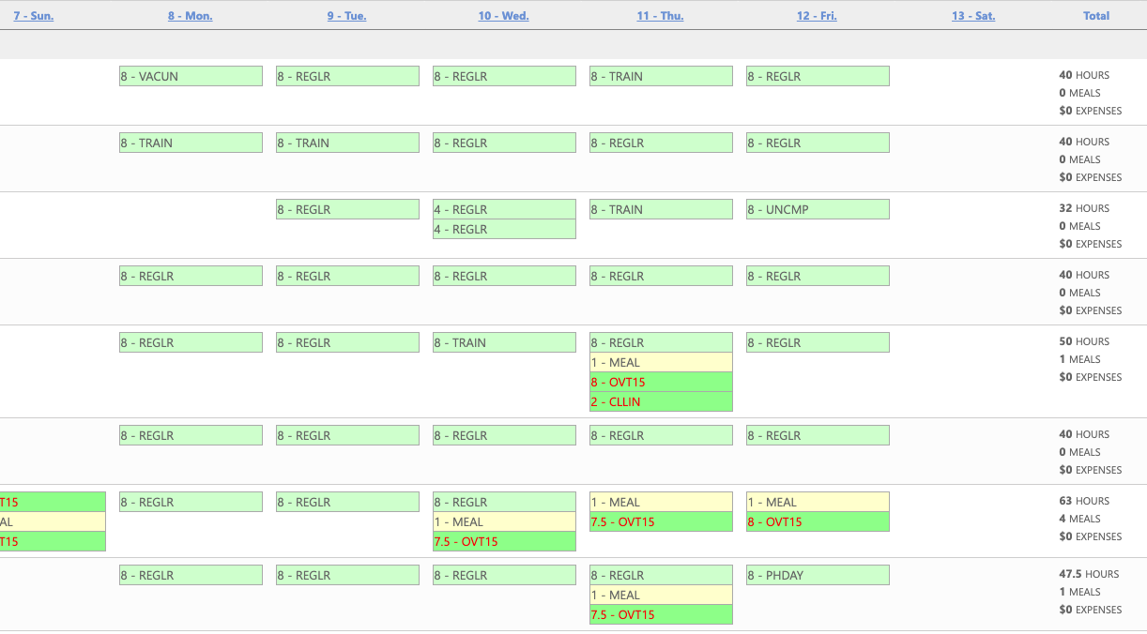Click the 1 - MEAL entry on Wednesday
The width and height of the screenshot is (1147, 634).
coord(504,522)
